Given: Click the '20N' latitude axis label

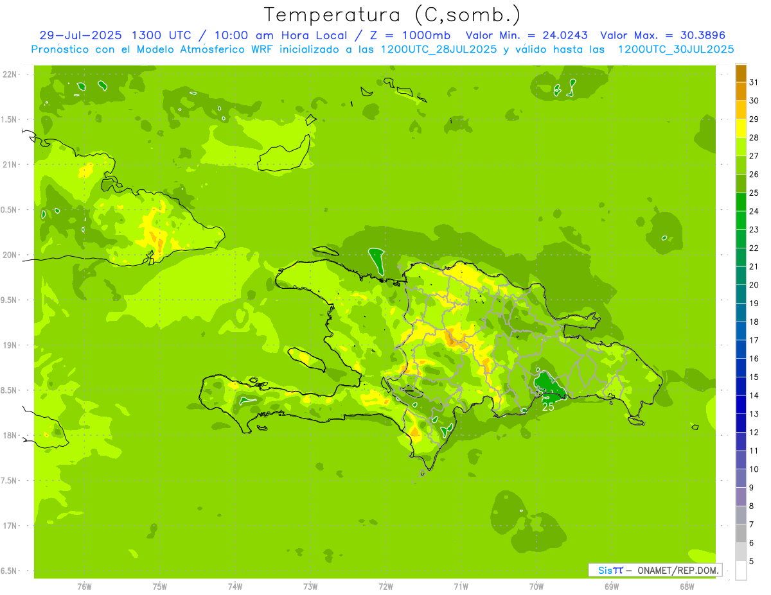Looking at the screenshot, I should pos(10,255).
